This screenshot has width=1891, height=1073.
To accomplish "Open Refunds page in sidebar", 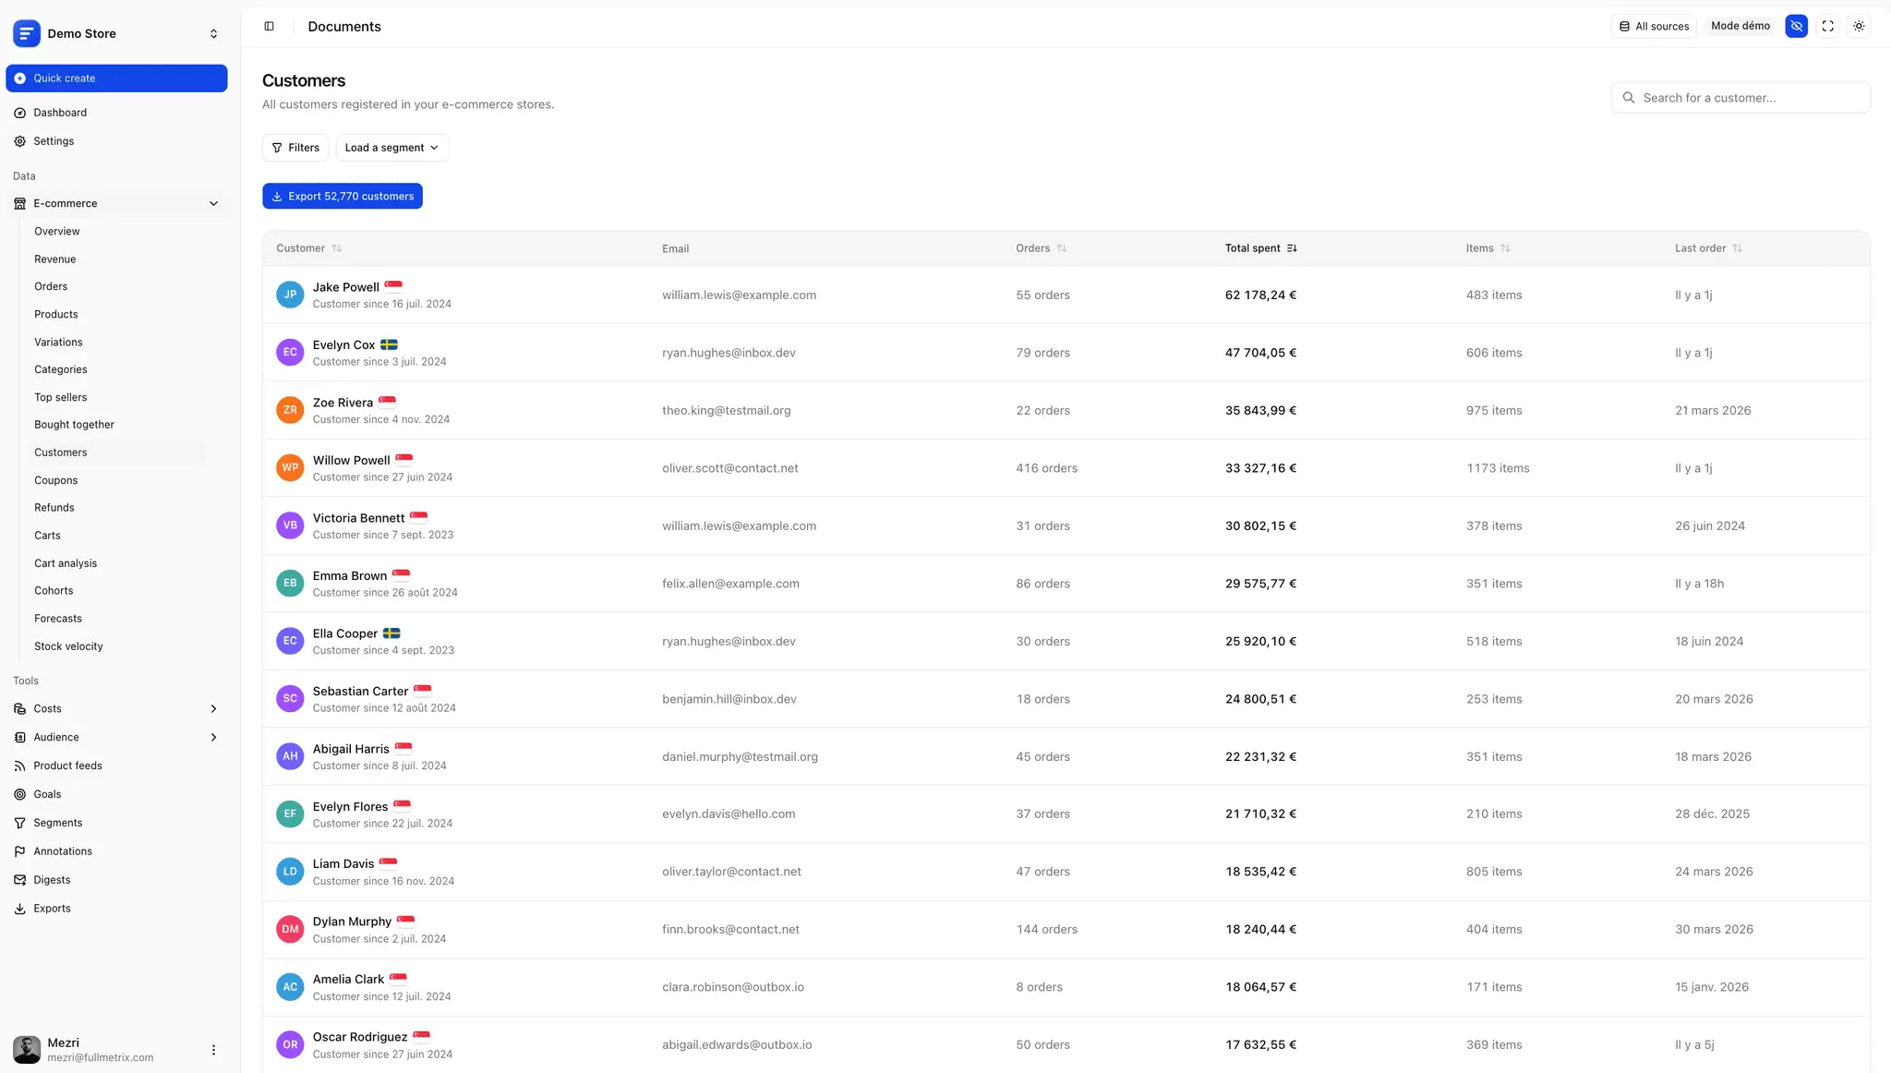I will [54, 508].
